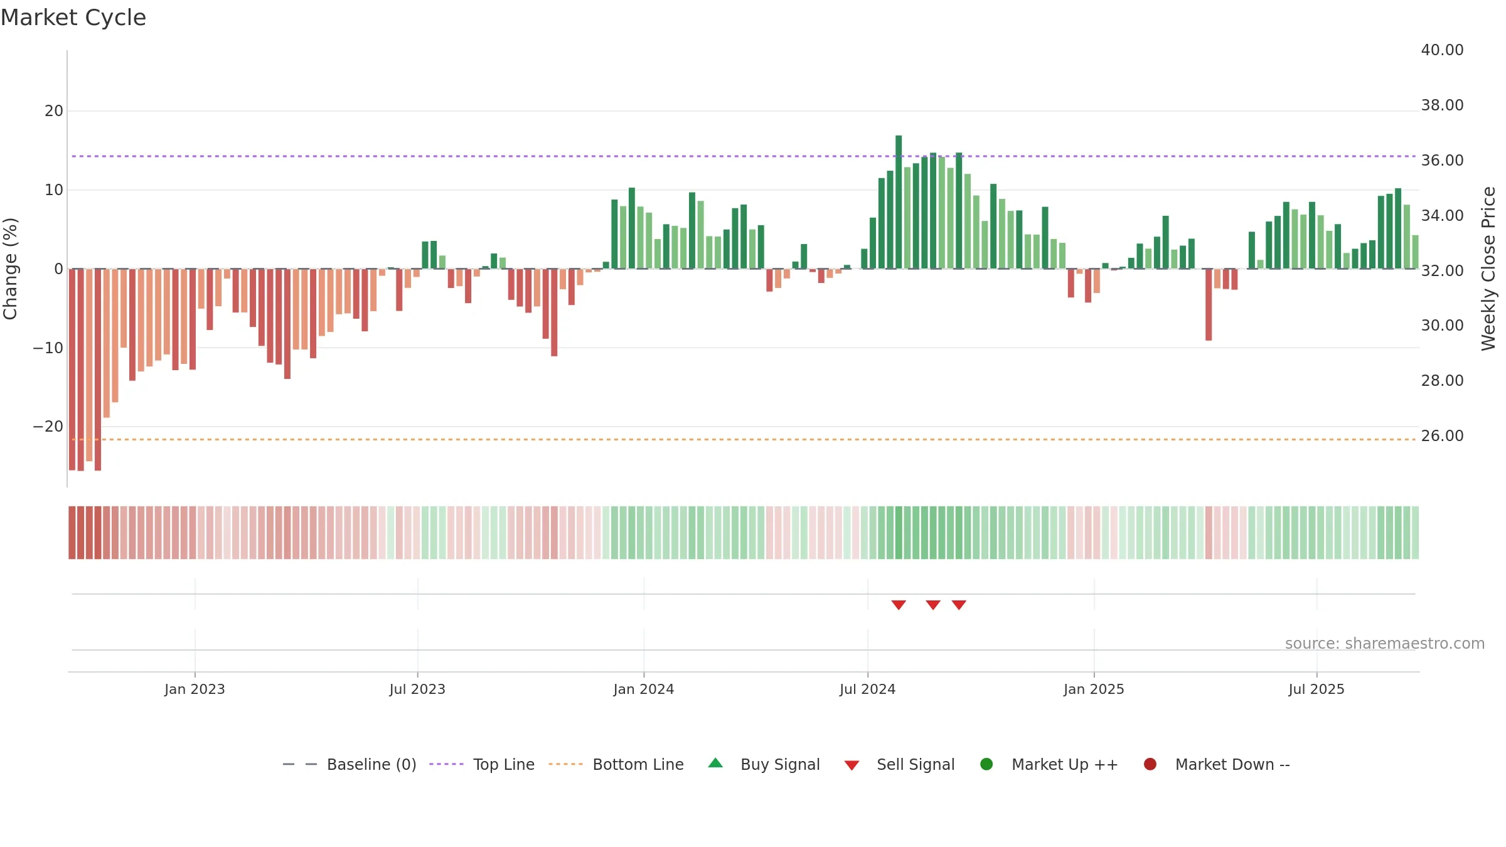This screenshot has height=847, width=1506.
Task: Toggle the Market Down -- legend entry
Action: (x=1217, y=764)
